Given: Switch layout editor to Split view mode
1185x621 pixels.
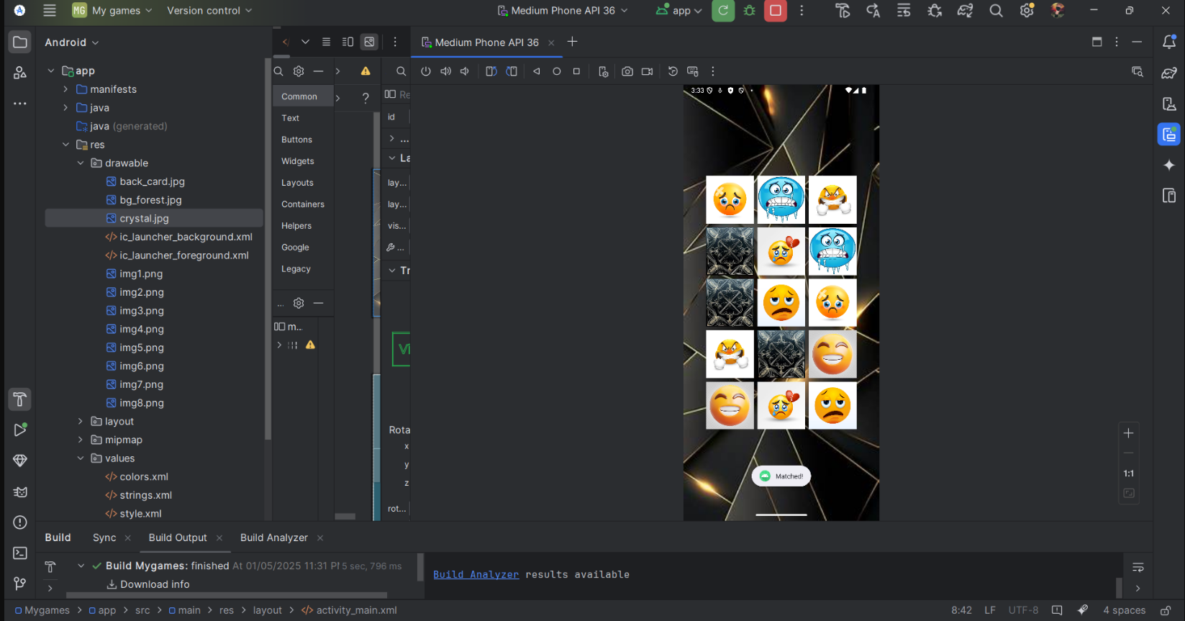Looking at the screenshot, I should click(348, 42).
